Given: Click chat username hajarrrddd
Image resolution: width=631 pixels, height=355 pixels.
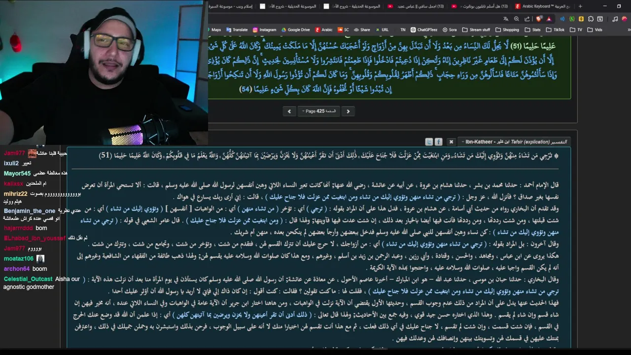Looking at the screenshot, I should coord(18,228).
